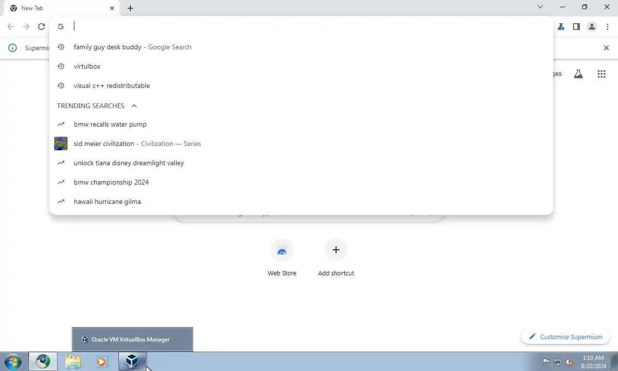
Task: Open the Windows Media Player taskbar icon
Action: point(101,361)
